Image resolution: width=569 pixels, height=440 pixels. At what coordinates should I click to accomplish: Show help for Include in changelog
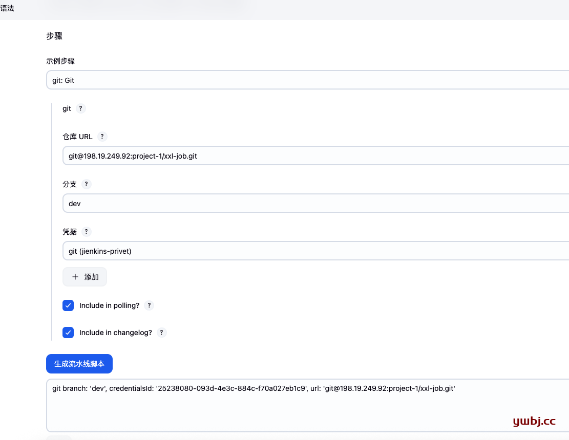[x=161, y=333]
